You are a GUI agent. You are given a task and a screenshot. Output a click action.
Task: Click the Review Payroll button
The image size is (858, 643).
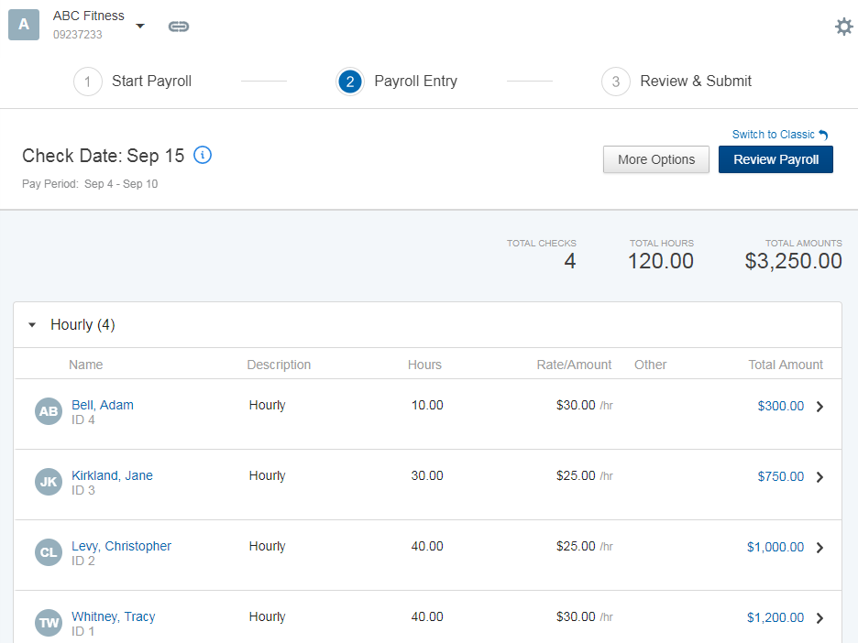(775, 159)
